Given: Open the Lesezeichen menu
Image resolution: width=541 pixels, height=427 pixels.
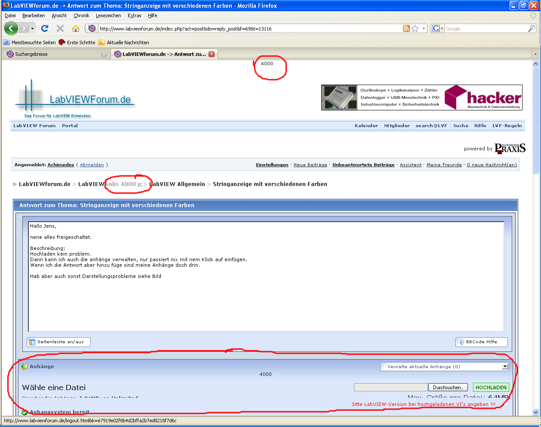Looking at the screenshot, I should coord(108,15).
